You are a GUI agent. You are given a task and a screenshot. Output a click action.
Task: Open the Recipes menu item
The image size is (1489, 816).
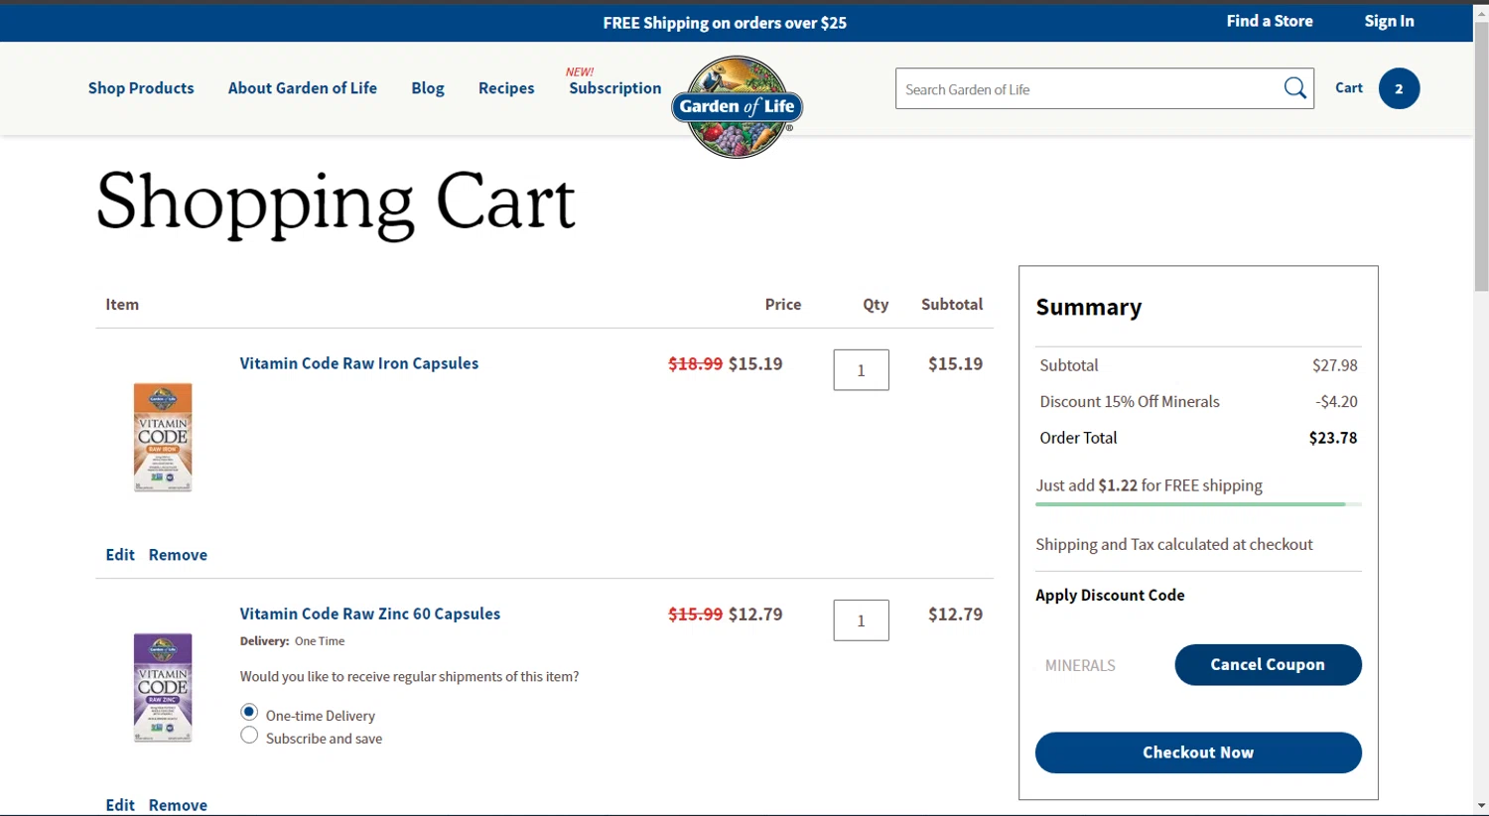click(x=506, y=88)
